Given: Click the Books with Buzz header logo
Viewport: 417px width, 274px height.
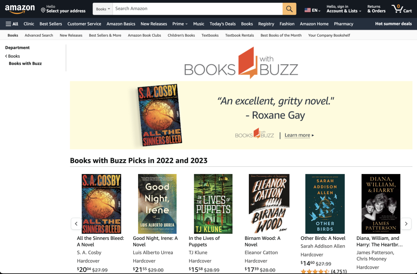Looking at the screenshot, I should (x=241, y=63).
